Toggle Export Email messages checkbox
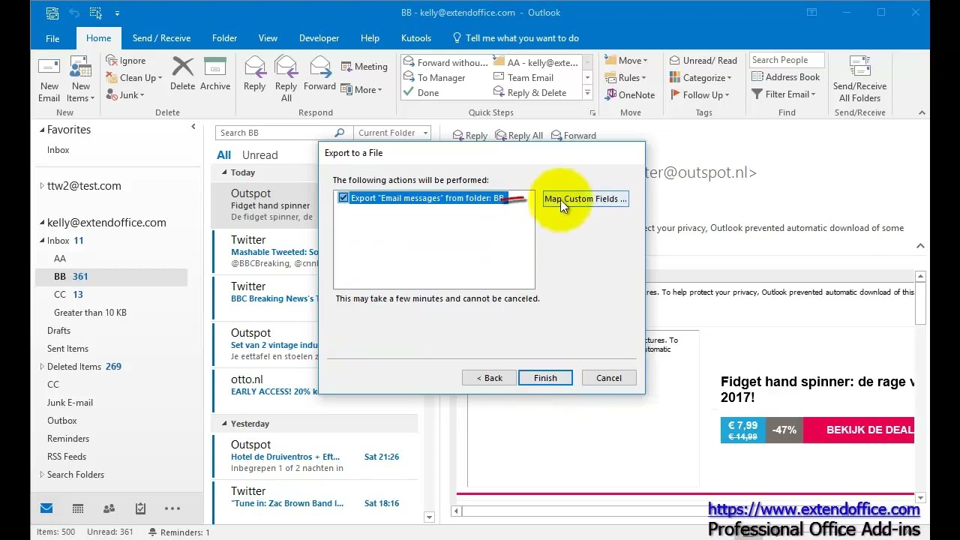This screenshot has width=960, height=540. coord(343,198)
